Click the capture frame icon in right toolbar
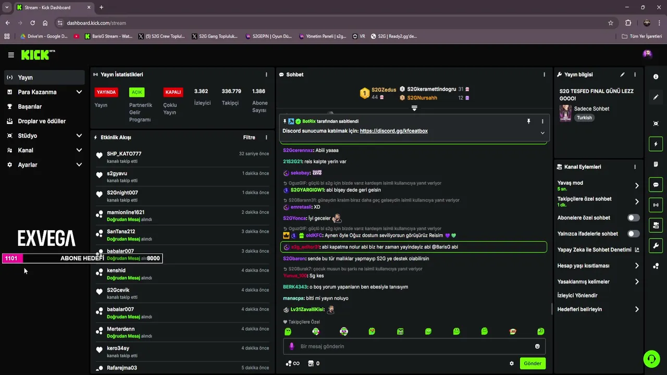Screen dimensions: 667x375 click(x=656, y=123)
